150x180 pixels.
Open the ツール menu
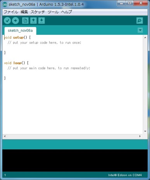coord(53,12)
